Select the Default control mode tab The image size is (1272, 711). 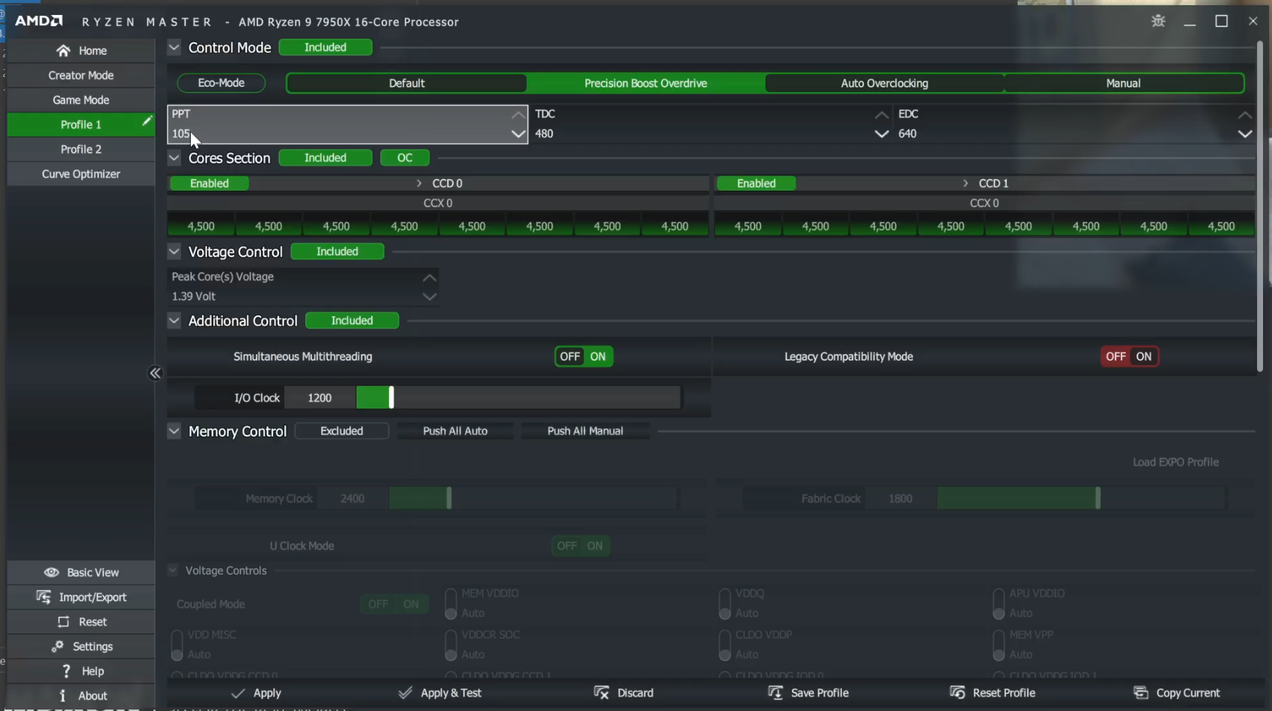tap(406, 84)
